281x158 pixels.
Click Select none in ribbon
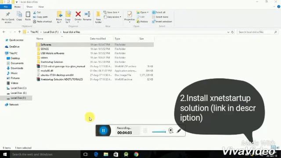[x=160, y=17]
